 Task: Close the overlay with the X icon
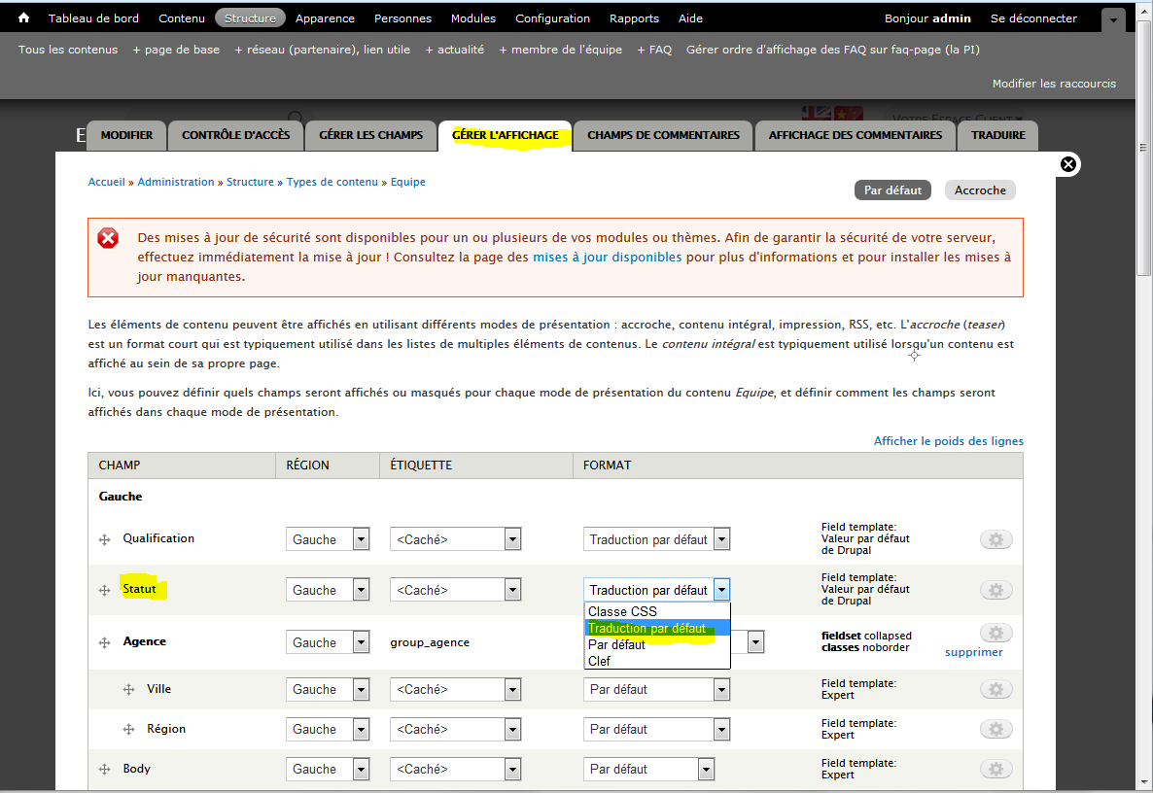1067,164
